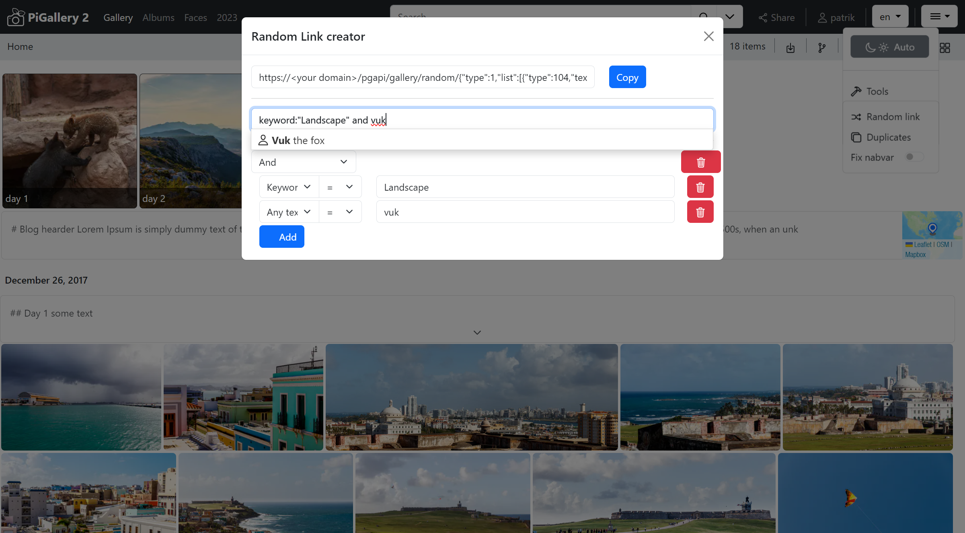Screen dimensions: 965x533
Task: Click the download directory icon
Action: point(790,47)
